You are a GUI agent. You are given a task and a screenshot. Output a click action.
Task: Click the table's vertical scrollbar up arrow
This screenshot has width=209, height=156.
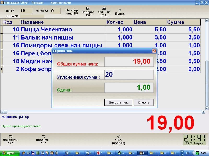(207, 21)
